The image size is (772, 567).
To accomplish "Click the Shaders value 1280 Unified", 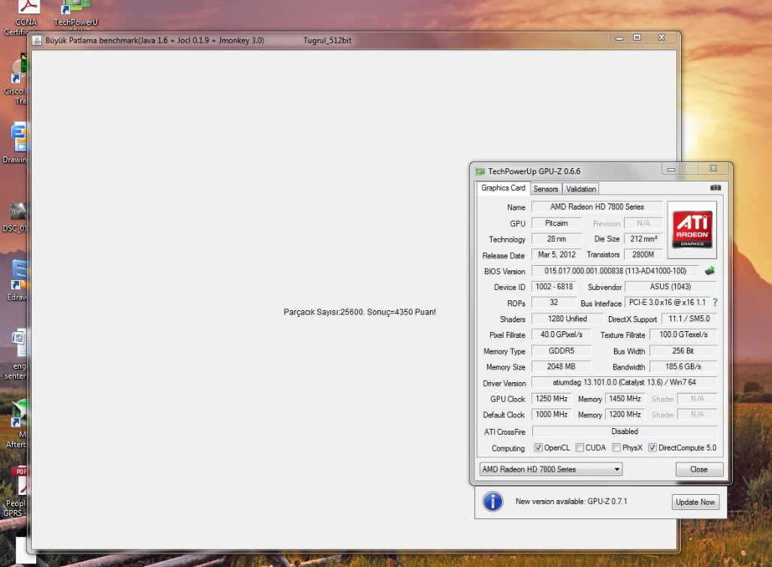I will (x=568, y=318).
